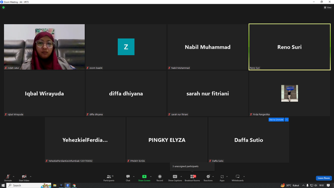334x188 pixels.
Task: Click the Leave Room button
Action: pyautogui.click(x=324, y=178)
